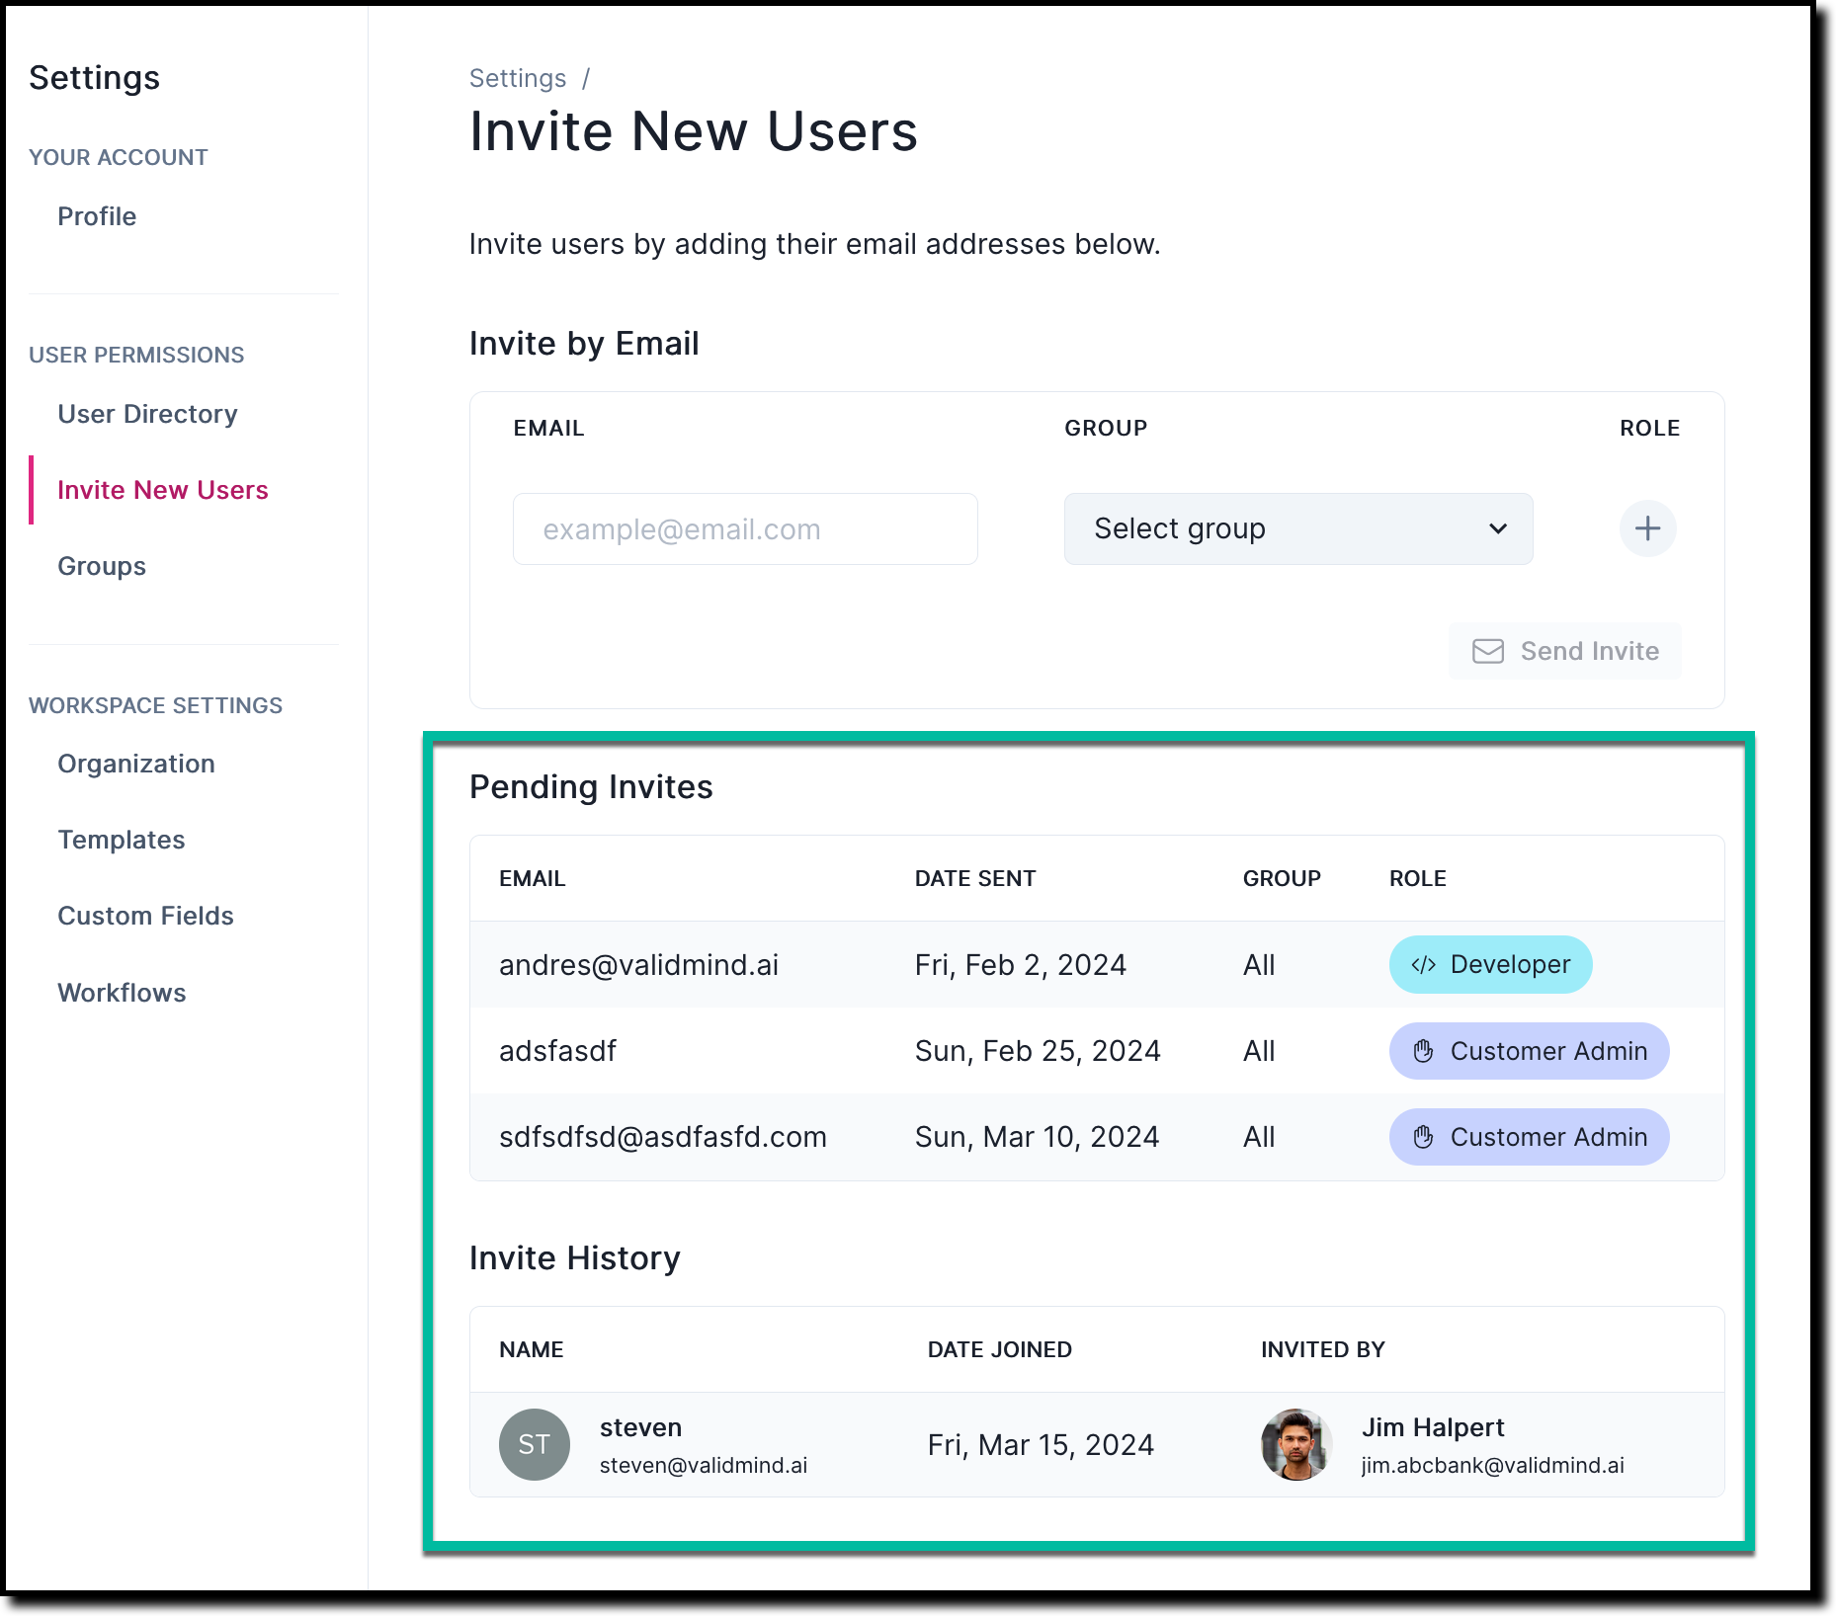Toggle the highlighted Invite New Users sidebar item
The image size is (1836, 1616).
click(162, 489)
